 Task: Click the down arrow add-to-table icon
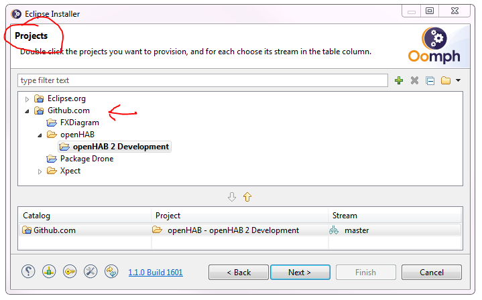232,197
